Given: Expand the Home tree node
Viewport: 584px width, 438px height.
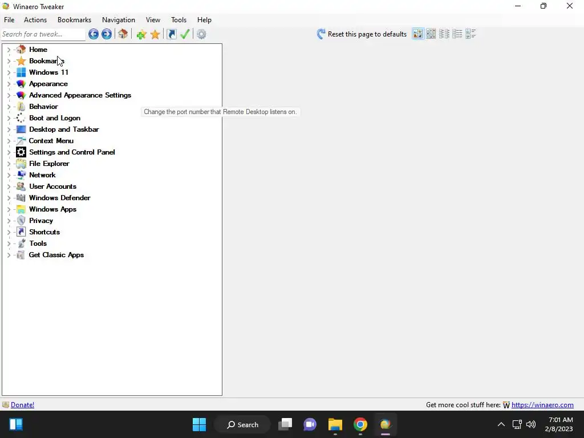Looking at the screenshot, I should (9, 50).
